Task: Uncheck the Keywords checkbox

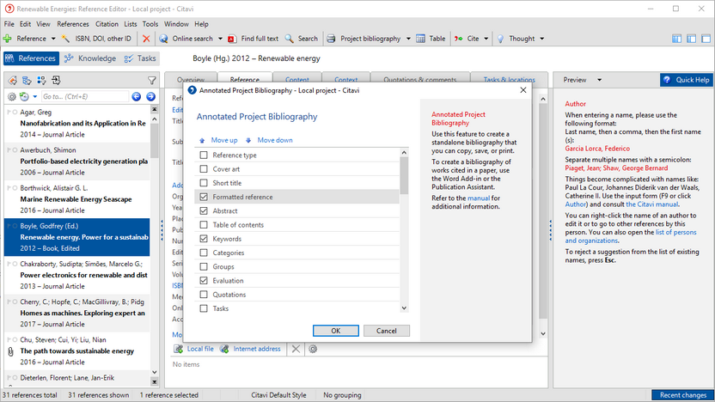Action: click(204, 239)
